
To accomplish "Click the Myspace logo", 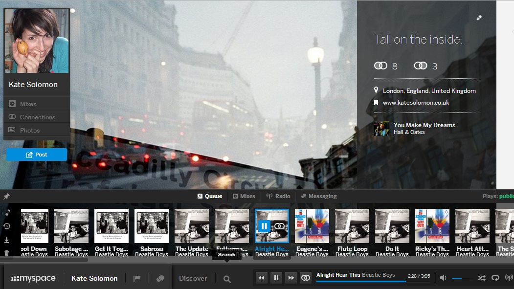I will [x=34, y=278].
